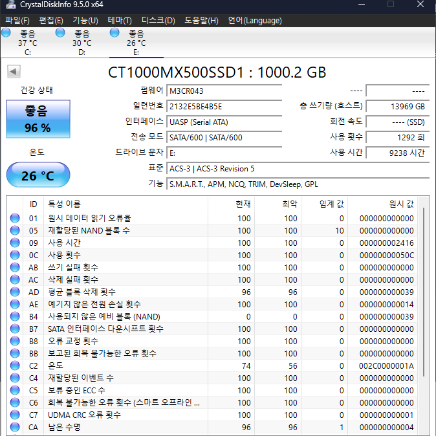The width and height of the screenshot is (436, 436).
Task: Open the 언어(Language) menu
Action: coord(255,21)
